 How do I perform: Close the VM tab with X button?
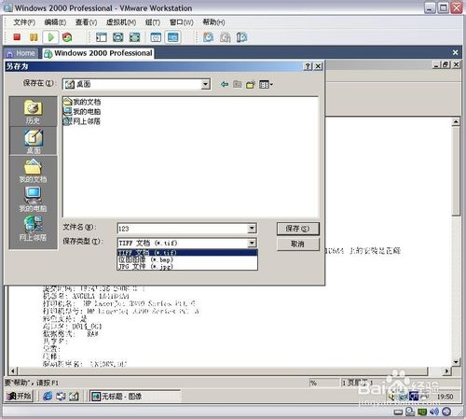click(x=455, y=52)
